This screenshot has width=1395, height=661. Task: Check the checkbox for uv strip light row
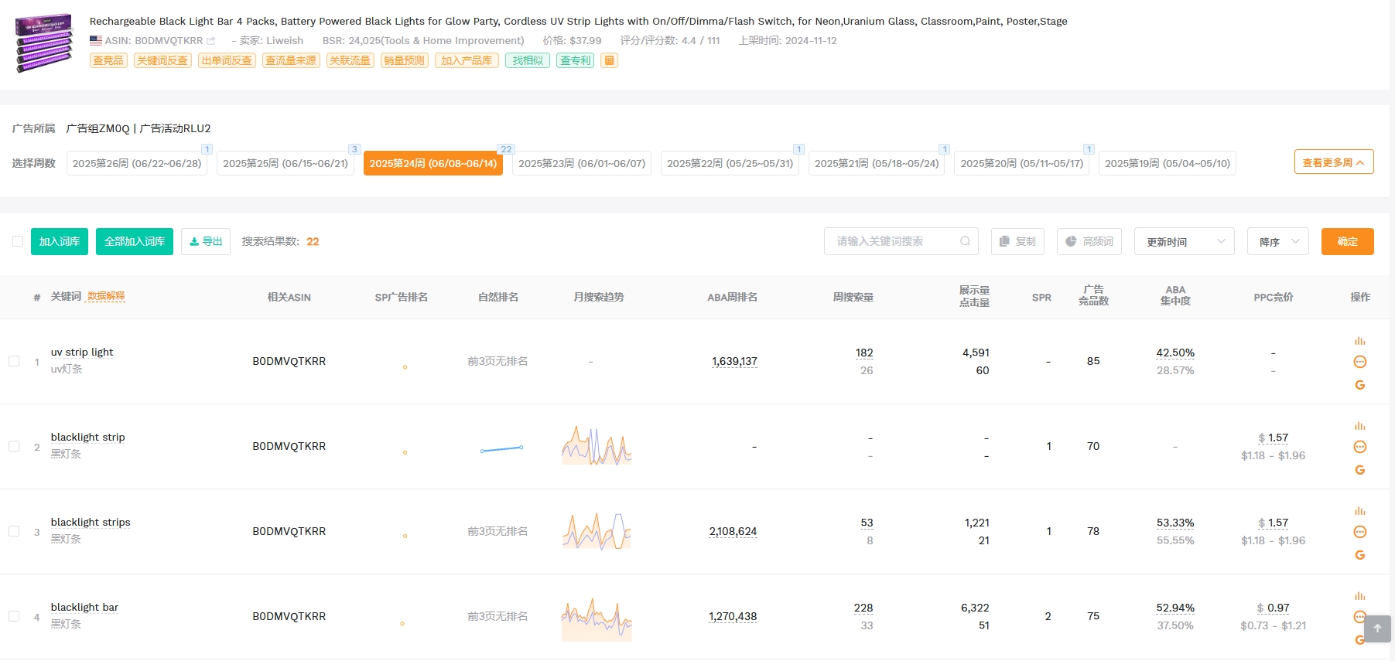[14, 361]
